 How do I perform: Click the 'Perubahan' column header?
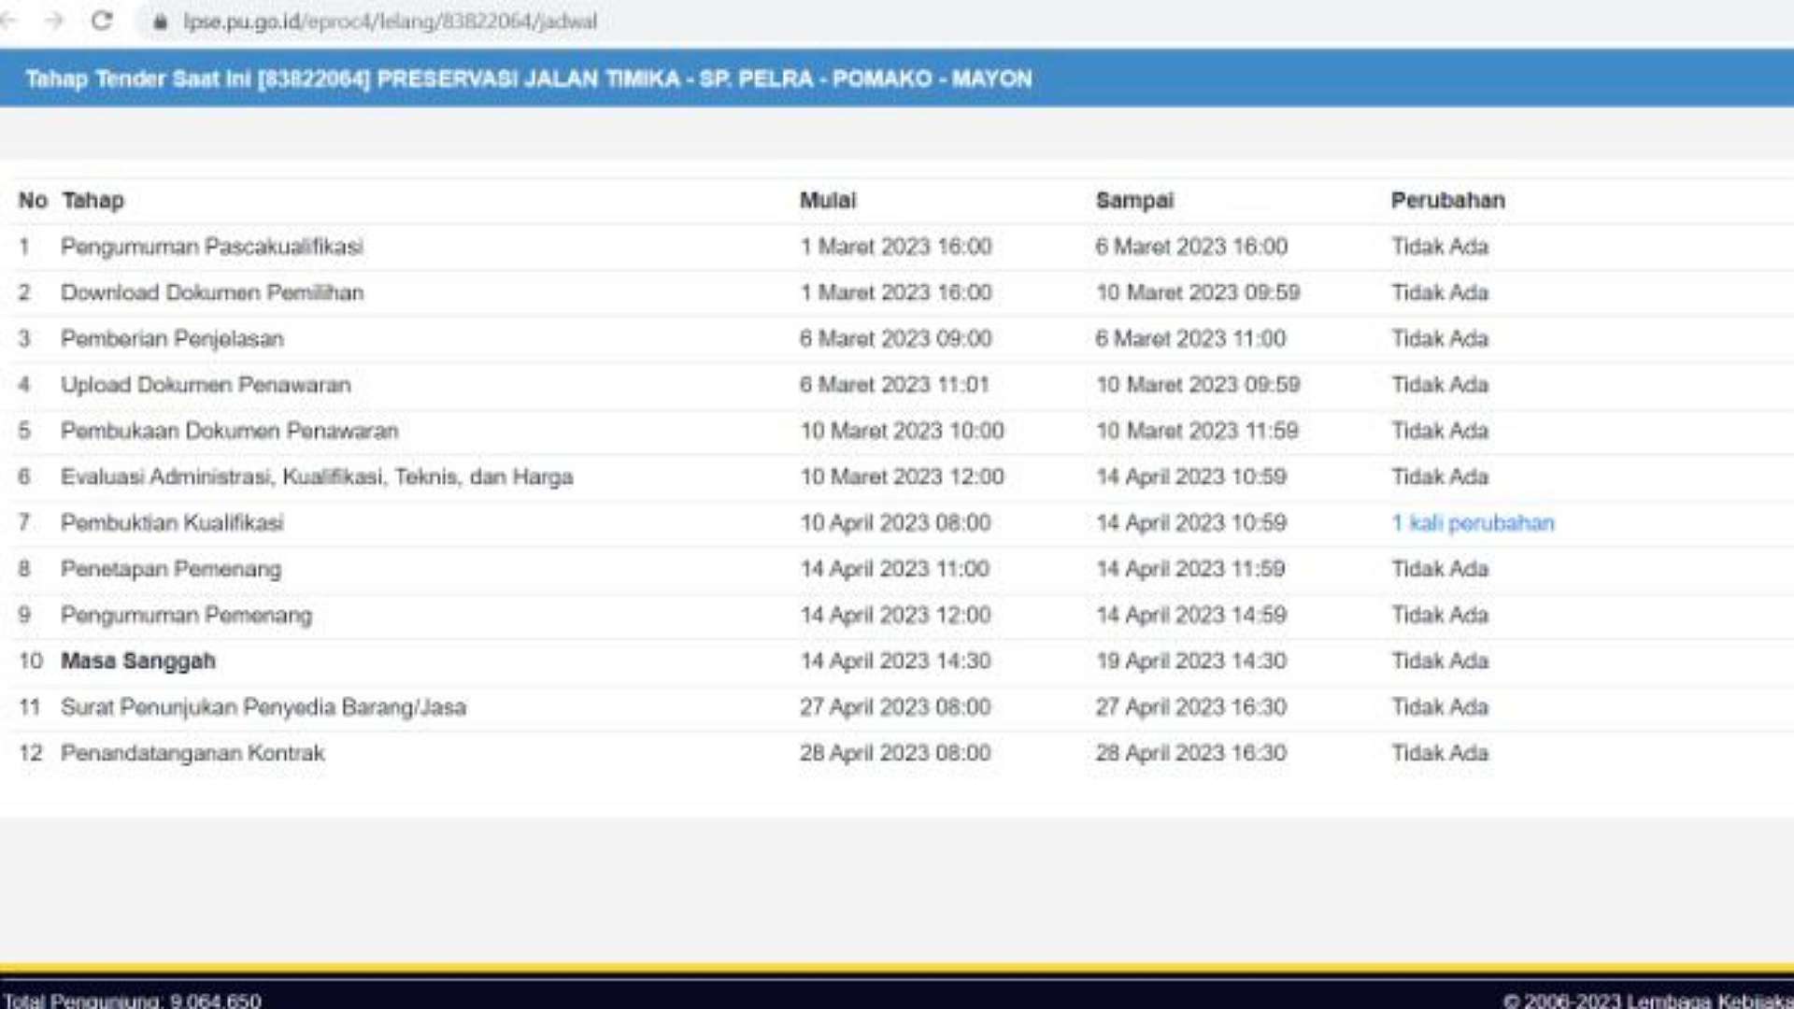(x=1447, y=200)
